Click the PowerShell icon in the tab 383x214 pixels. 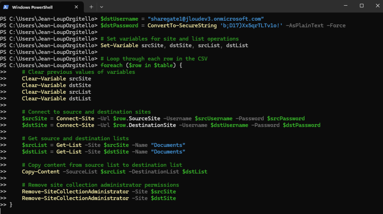click(6, 7)
